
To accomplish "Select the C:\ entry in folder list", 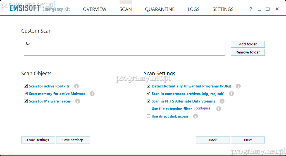I will click(x=28, y=44).
